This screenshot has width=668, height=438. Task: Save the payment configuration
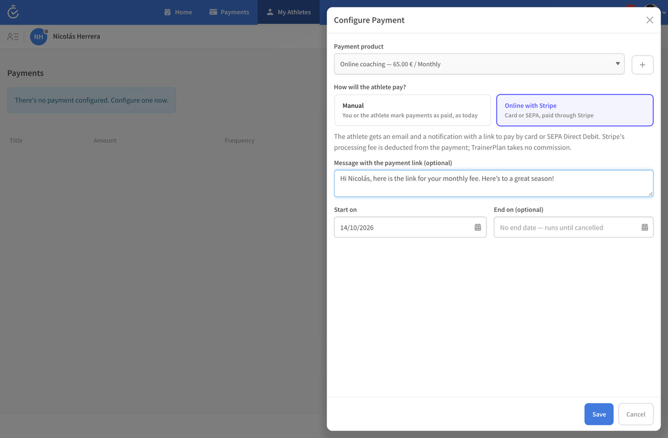click(x=599, y=414)
